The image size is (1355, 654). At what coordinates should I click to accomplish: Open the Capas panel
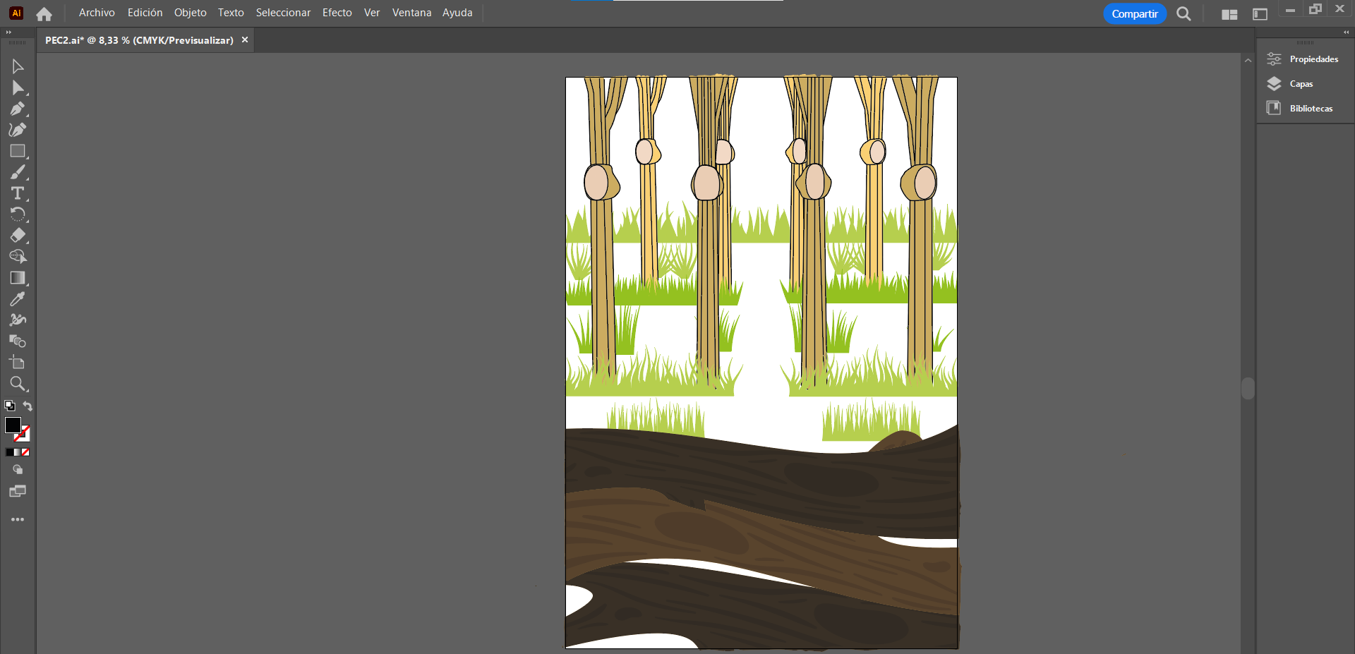(x=1301, y=84)
